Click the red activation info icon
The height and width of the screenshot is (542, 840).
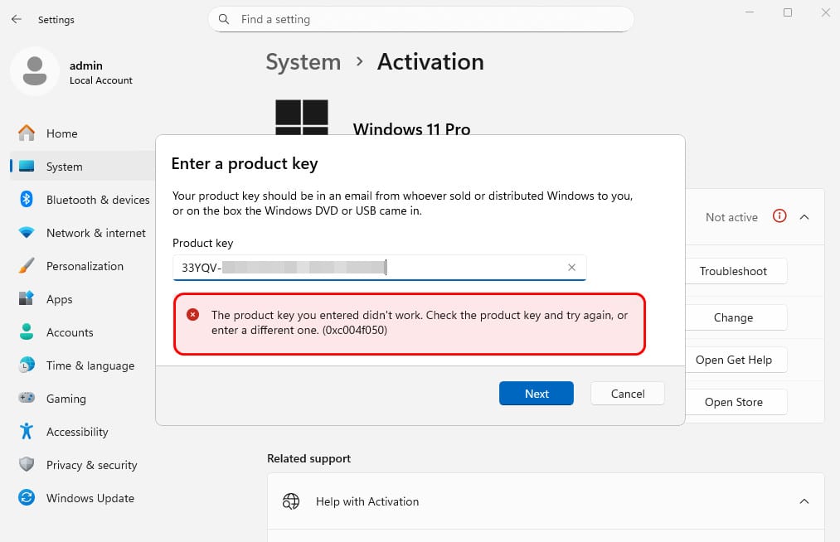pos(779,215)
